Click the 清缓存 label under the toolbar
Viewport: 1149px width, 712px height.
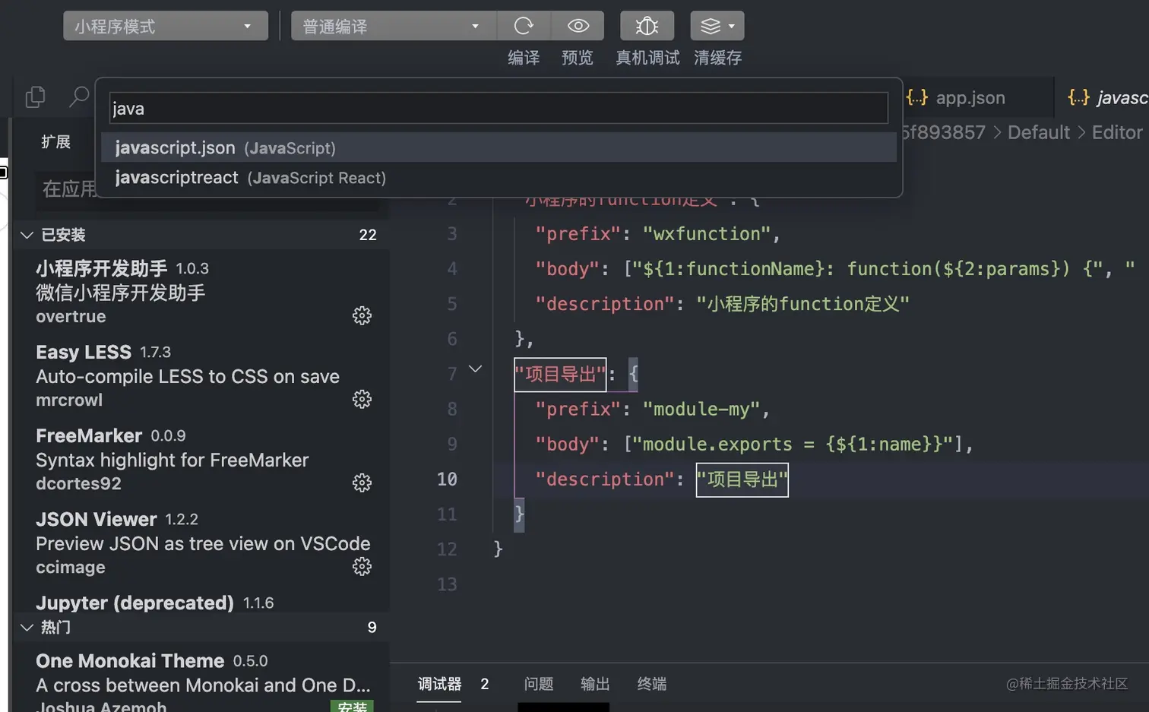(717, 58)
